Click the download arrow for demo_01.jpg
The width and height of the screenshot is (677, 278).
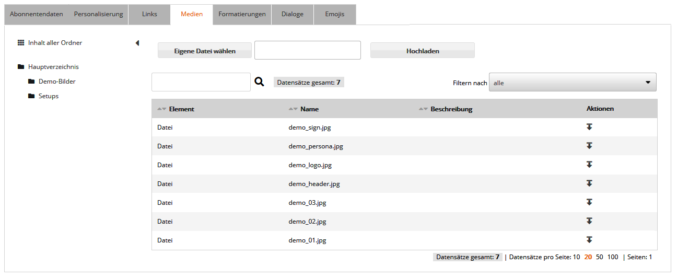point(589,240)
